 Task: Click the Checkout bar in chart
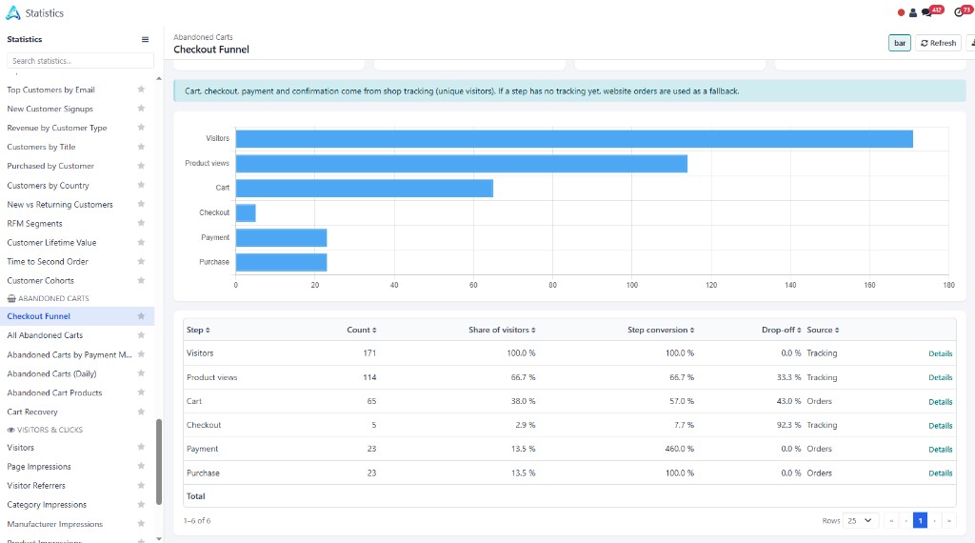pyautogui.click(x=246, y=212)
